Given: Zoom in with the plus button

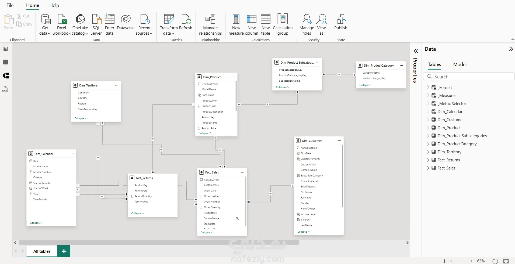Looking at the screenshot, I should [471, 261].
